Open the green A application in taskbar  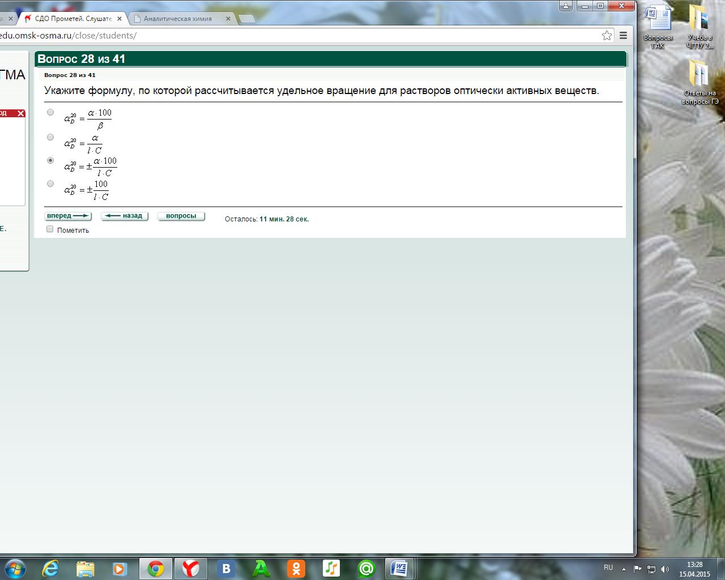(261, 568)
